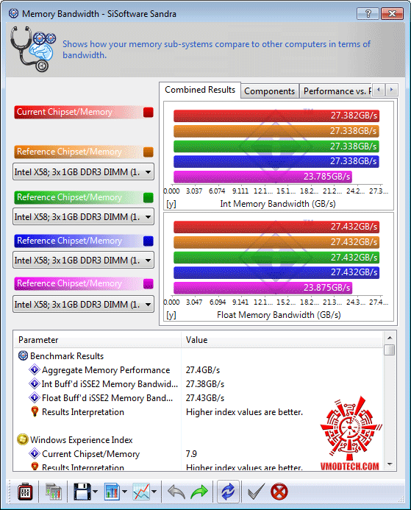Click the results list scroll down arrow
Image resolution: width=411 pixels, height=510 pixels.
click(x=390, y=464)
